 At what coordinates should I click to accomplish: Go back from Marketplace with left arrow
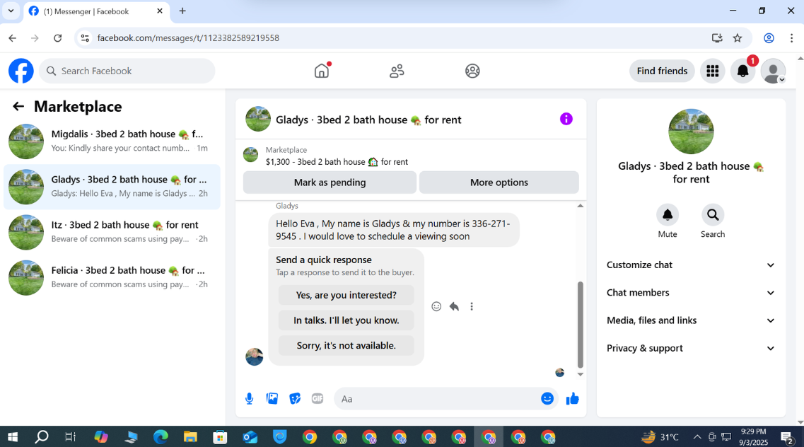click(18, 106)
